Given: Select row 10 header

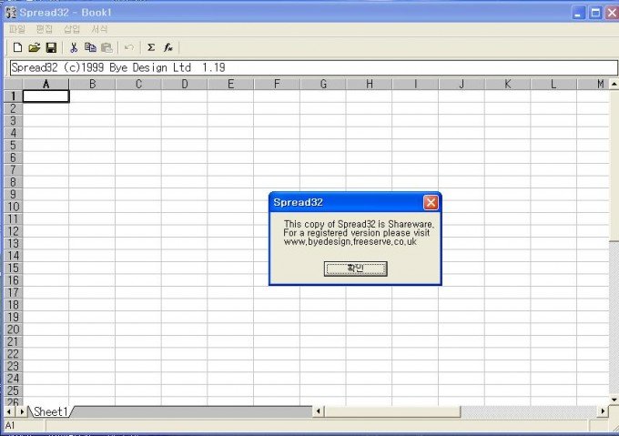Looking at the screenshot, I should (13, 207).
